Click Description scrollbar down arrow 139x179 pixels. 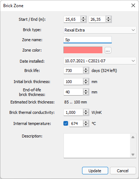click(133, 155)
